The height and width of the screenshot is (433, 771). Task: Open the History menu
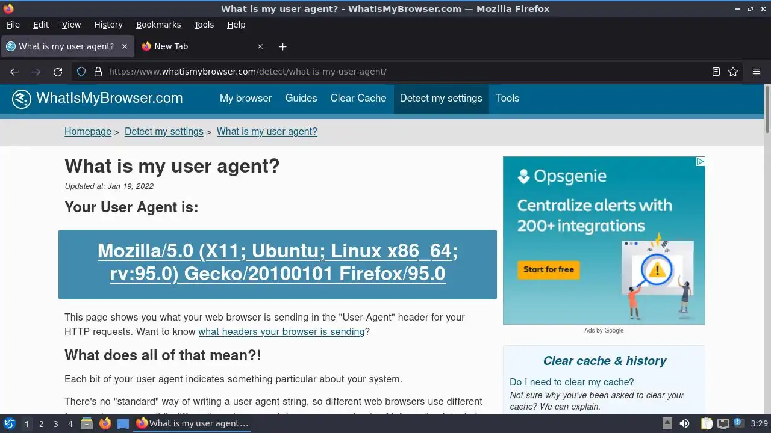108,25
